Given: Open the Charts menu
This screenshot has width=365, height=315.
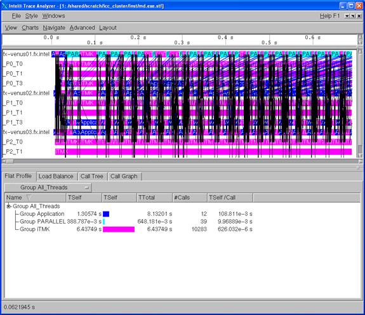Looking at the screenshot, I should pos(30,28).
